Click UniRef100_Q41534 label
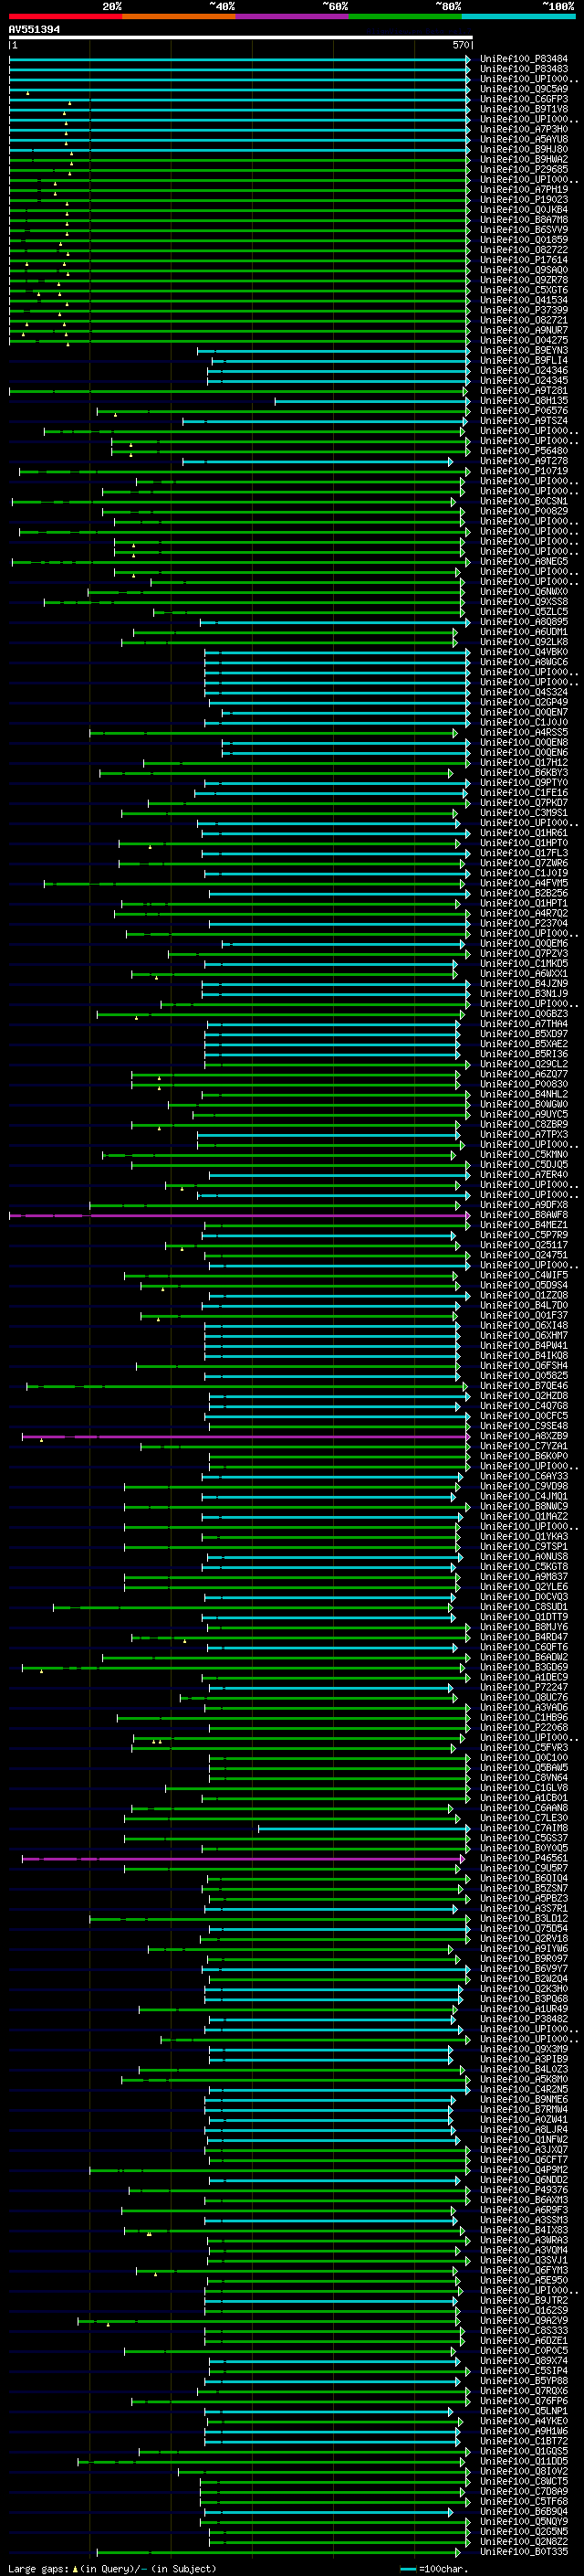The height and width of the screenshot is (2576, 584). (524, 300)
